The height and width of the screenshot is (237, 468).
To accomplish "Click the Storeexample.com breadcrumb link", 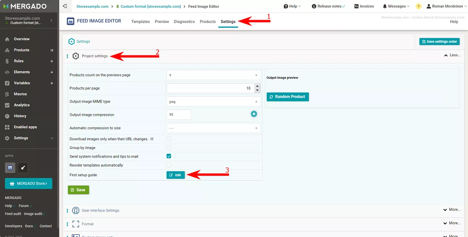I will coord(93,6).
